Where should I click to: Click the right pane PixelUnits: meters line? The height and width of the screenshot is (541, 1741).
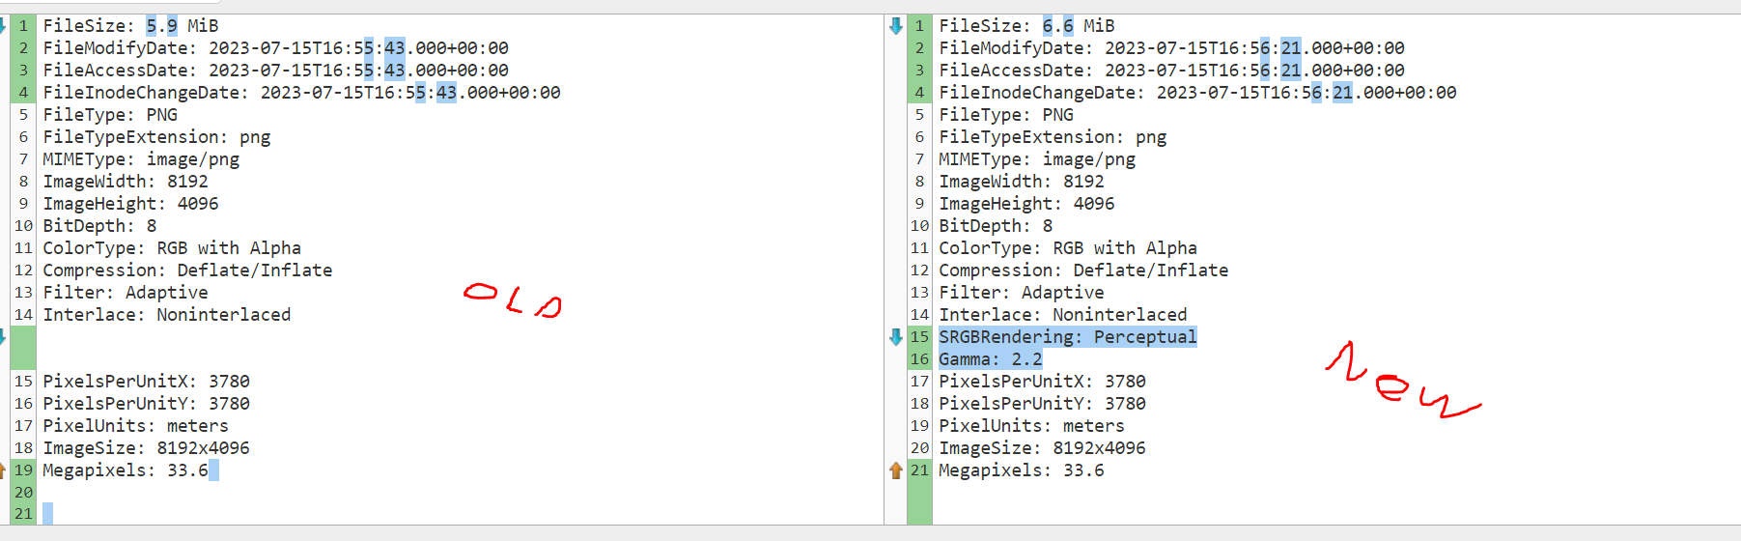1031,426
